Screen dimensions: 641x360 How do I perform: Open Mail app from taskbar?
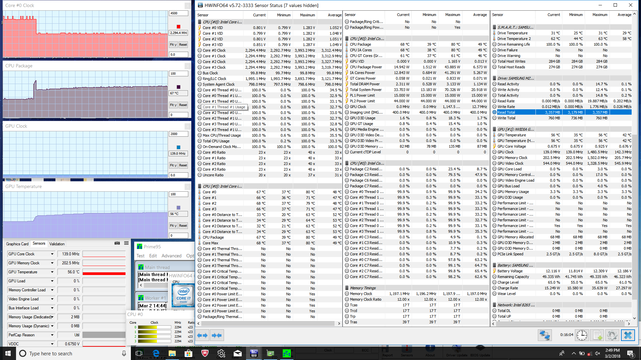[x=237, y=353]
